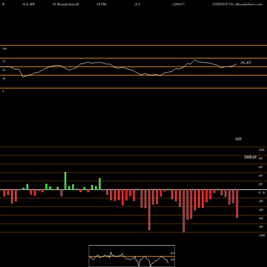The image size is (267, 267).
Task: Click the tallest green histogram bar
Action: point(65,181)
